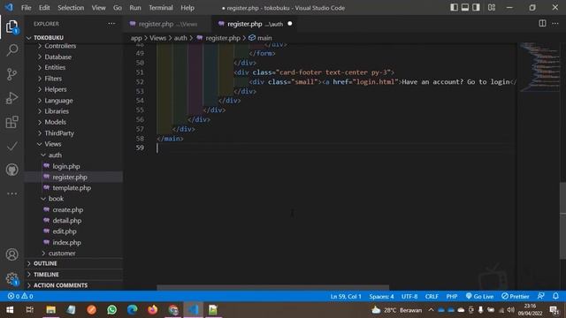The height and width of the screenshot is (318, 566).
Task: Click the Split Editor Right icon
Action: tap(542, 24)
